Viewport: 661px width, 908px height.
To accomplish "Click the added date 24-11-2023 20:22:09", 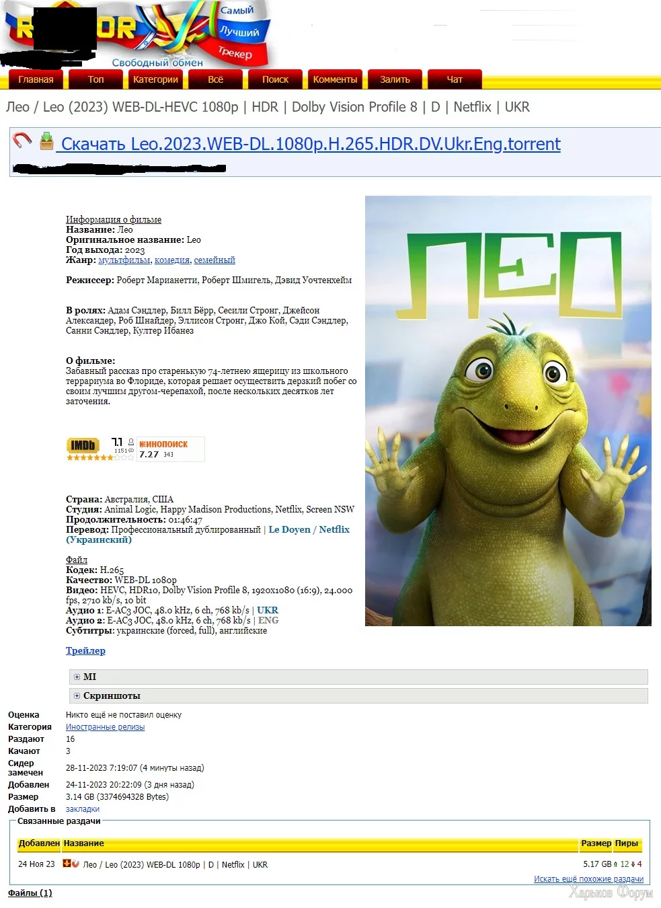I will click(x=104, y=785).
